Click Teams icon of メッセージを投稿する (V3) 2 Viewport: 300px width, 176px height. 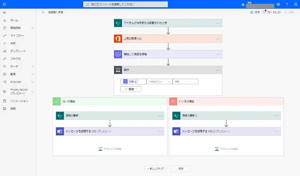pyautogui.click(x=176, y=132)
